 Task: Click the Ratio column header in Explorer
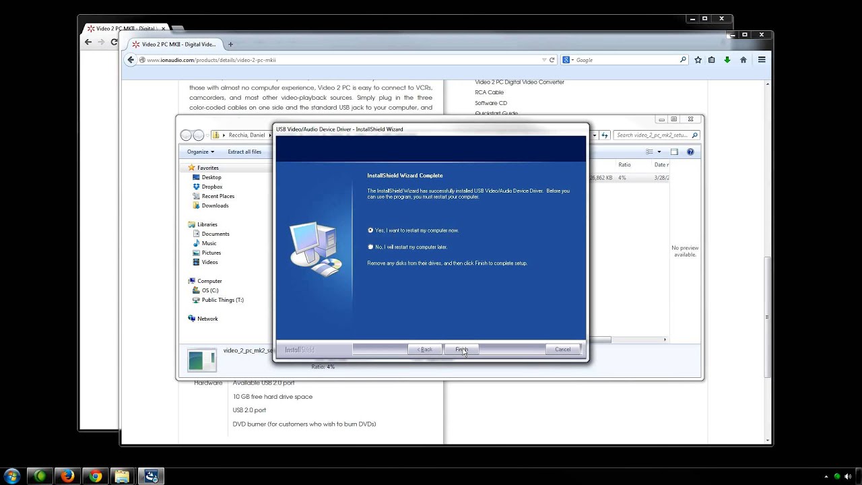click(625, 164)
